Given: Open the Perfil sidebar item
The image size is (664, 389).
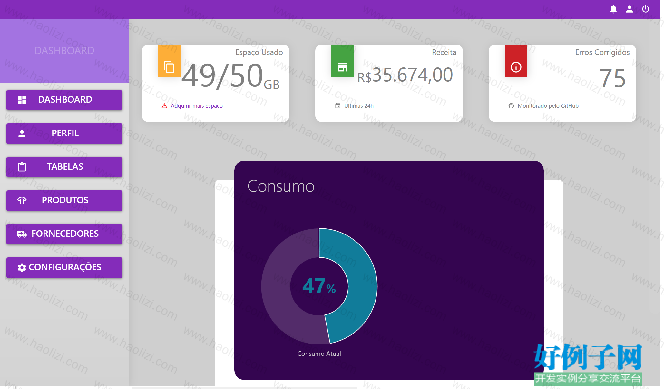Looking at the screenshot, I should (64, 133).
